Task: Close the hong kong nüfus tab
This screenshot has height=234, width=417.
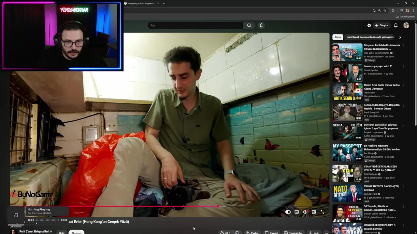Action: click(x=158, y=3)
